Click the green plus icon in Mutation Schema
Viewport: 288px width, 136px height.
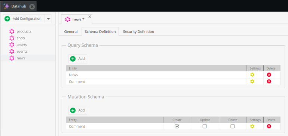pos(73,110)
